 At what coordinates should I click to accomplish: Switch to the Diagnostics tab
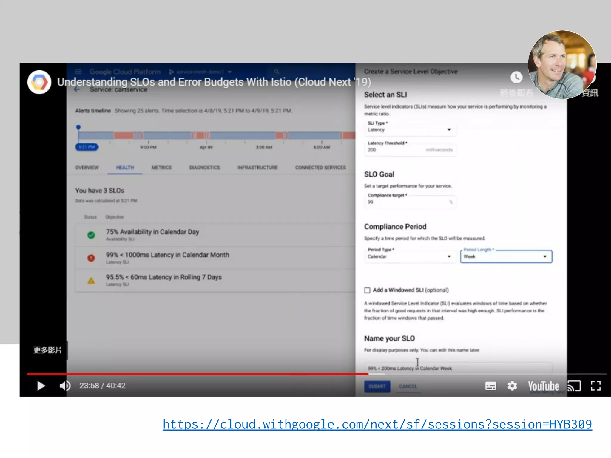click(204, 168)
